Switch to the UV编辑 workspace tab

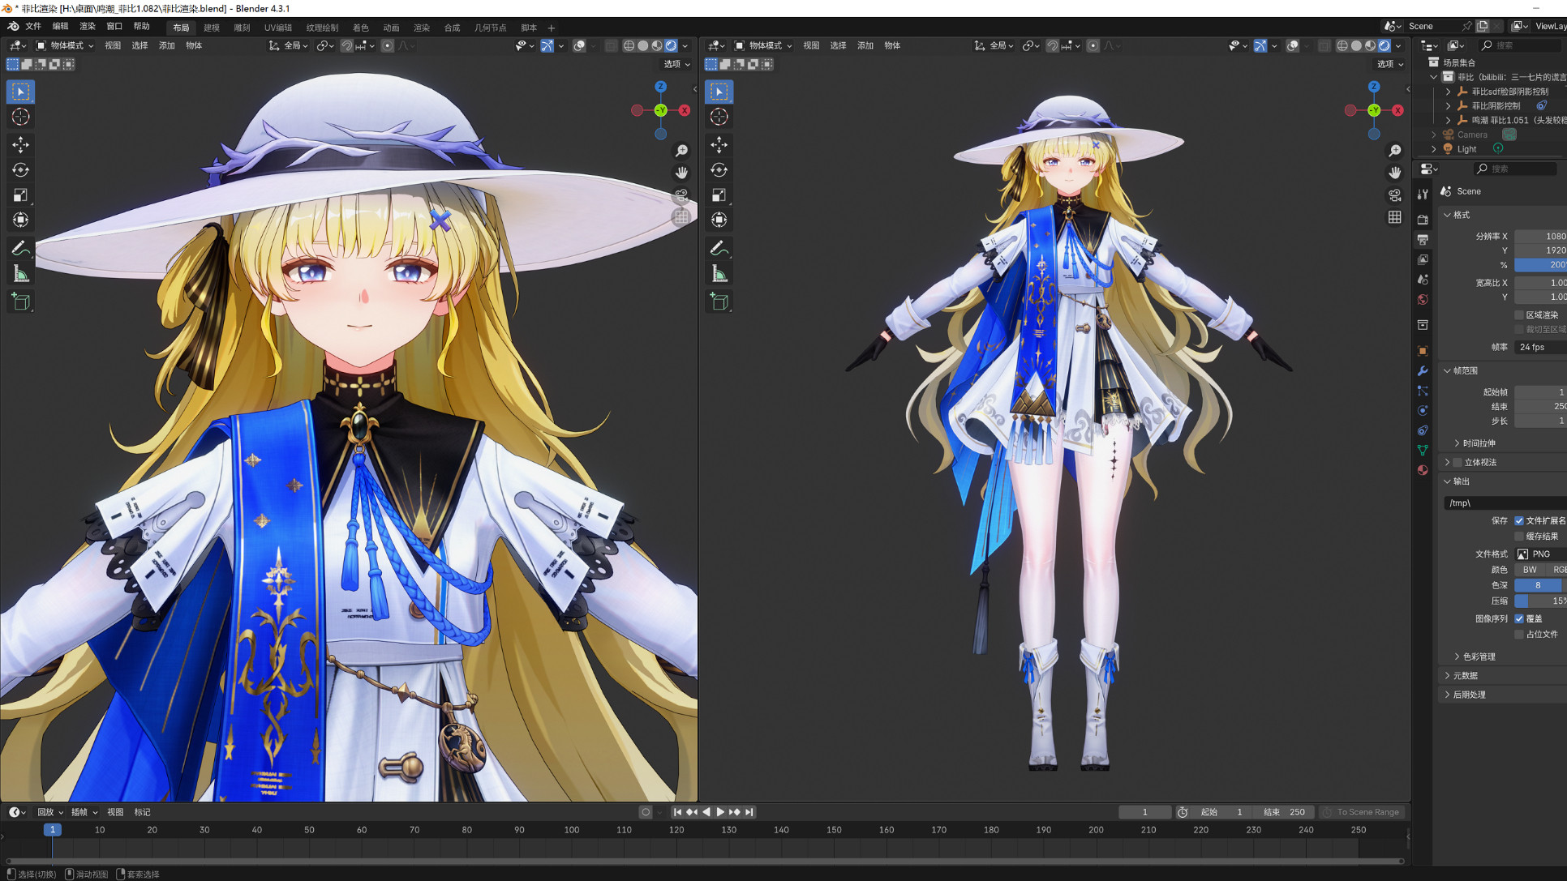coord(278,28)
